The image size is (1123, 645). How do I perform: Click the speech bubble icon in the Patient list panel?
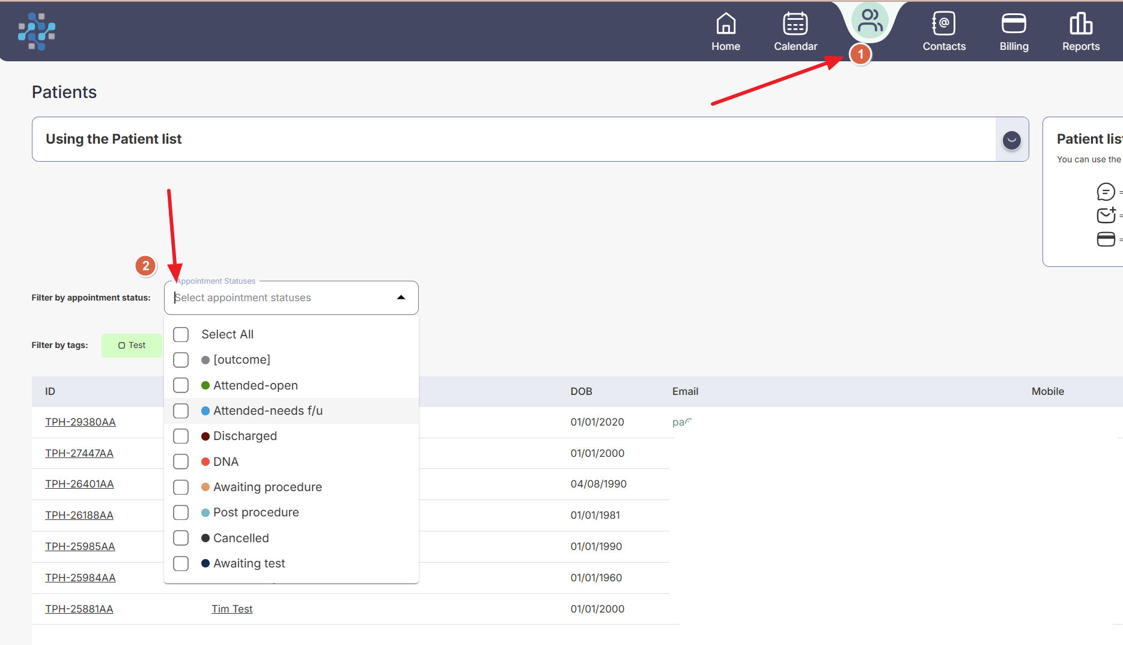click(x=1105, y=192)
